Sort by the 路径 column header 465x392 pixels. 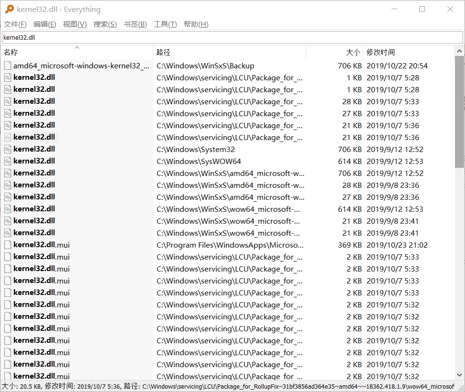click(229, 52)
